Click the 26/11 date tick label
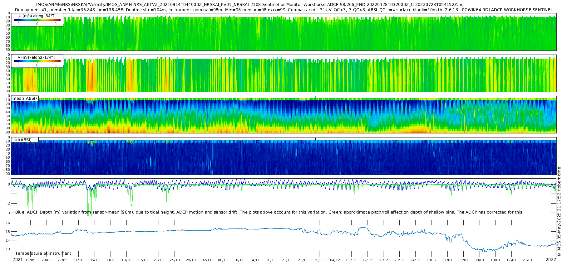This screenshot has width=562, height=265. coord(303,260)
